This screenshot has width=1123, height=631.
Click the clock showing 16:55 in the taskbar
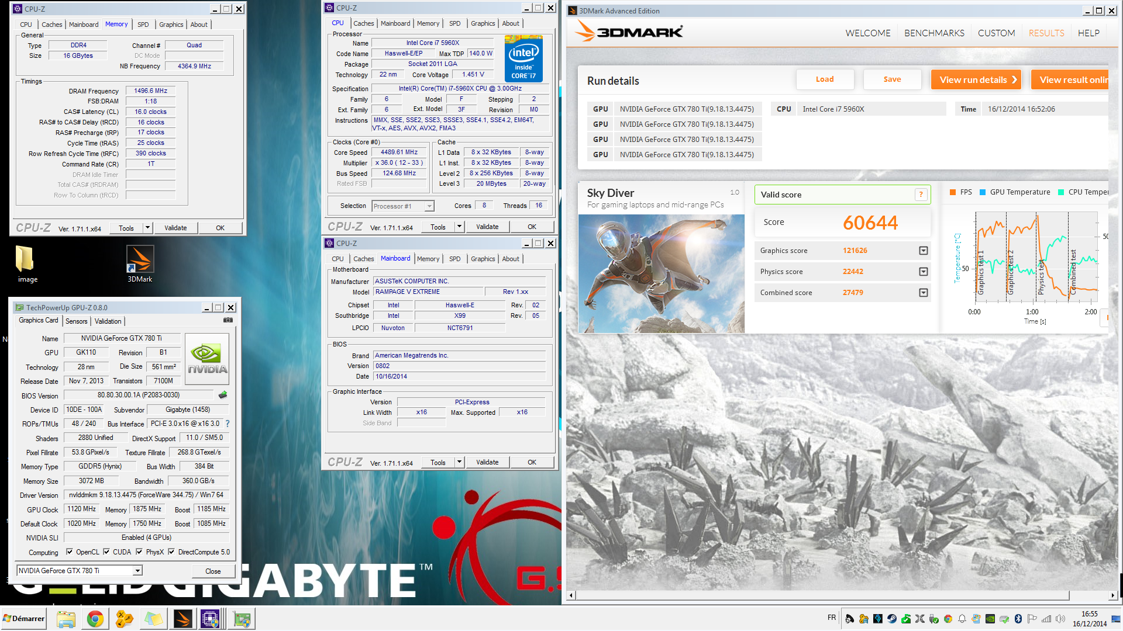(1090, 614)
